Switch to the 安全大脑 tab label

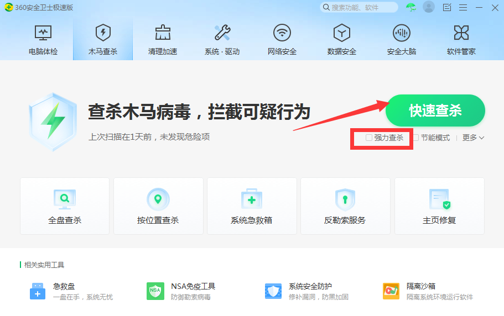coord(402,51)
